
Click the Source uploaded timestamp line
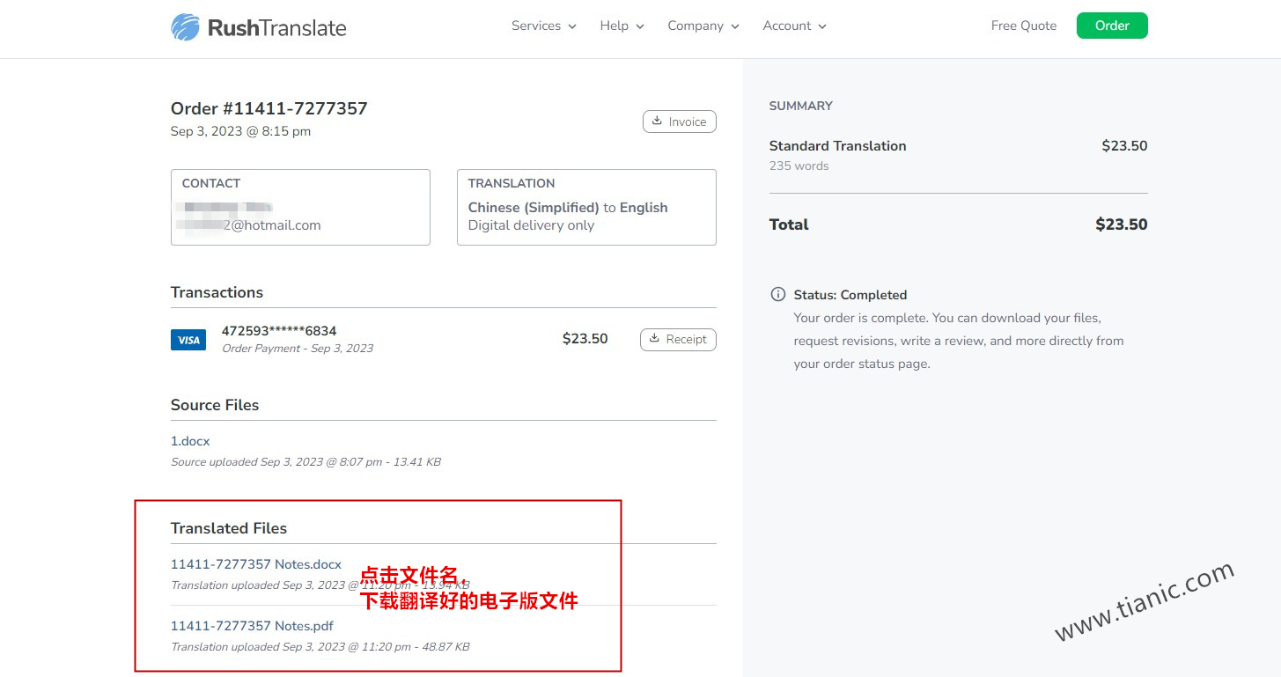(x=306, y=461)
